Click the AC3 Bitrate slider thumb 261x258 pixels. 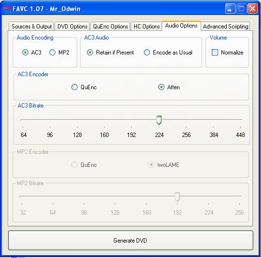(159, 120)
